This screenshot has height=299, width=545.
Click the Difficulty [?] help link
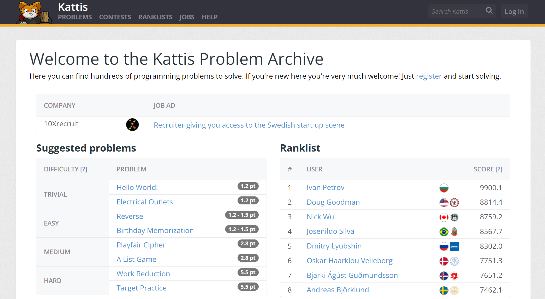tap(84, 169)
